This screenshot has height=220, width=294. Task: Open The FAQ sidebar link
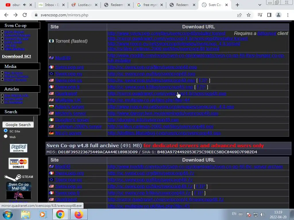10,45
